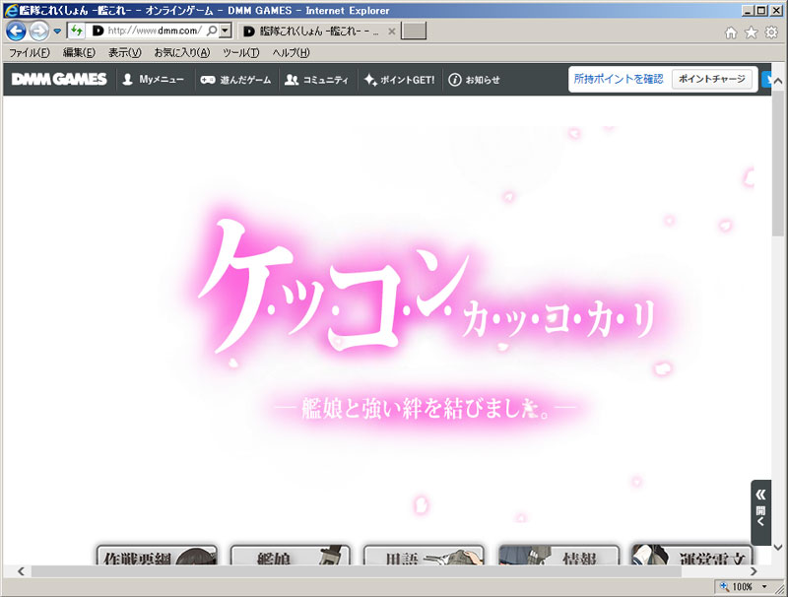Open コミュニティ link
The width and height of the screenshot is (788, 597).
point(326,80)
